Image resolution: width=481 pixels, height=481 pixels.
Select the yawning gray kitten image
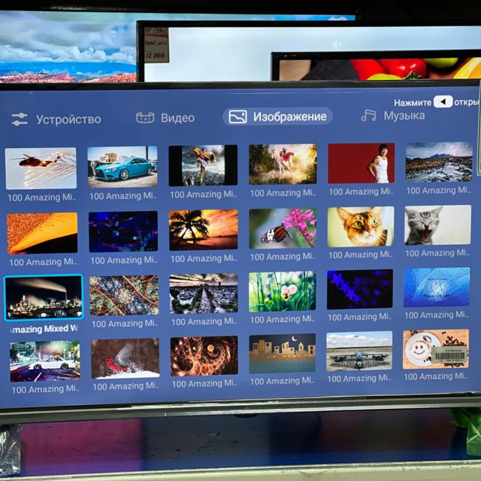pos(437,225)
